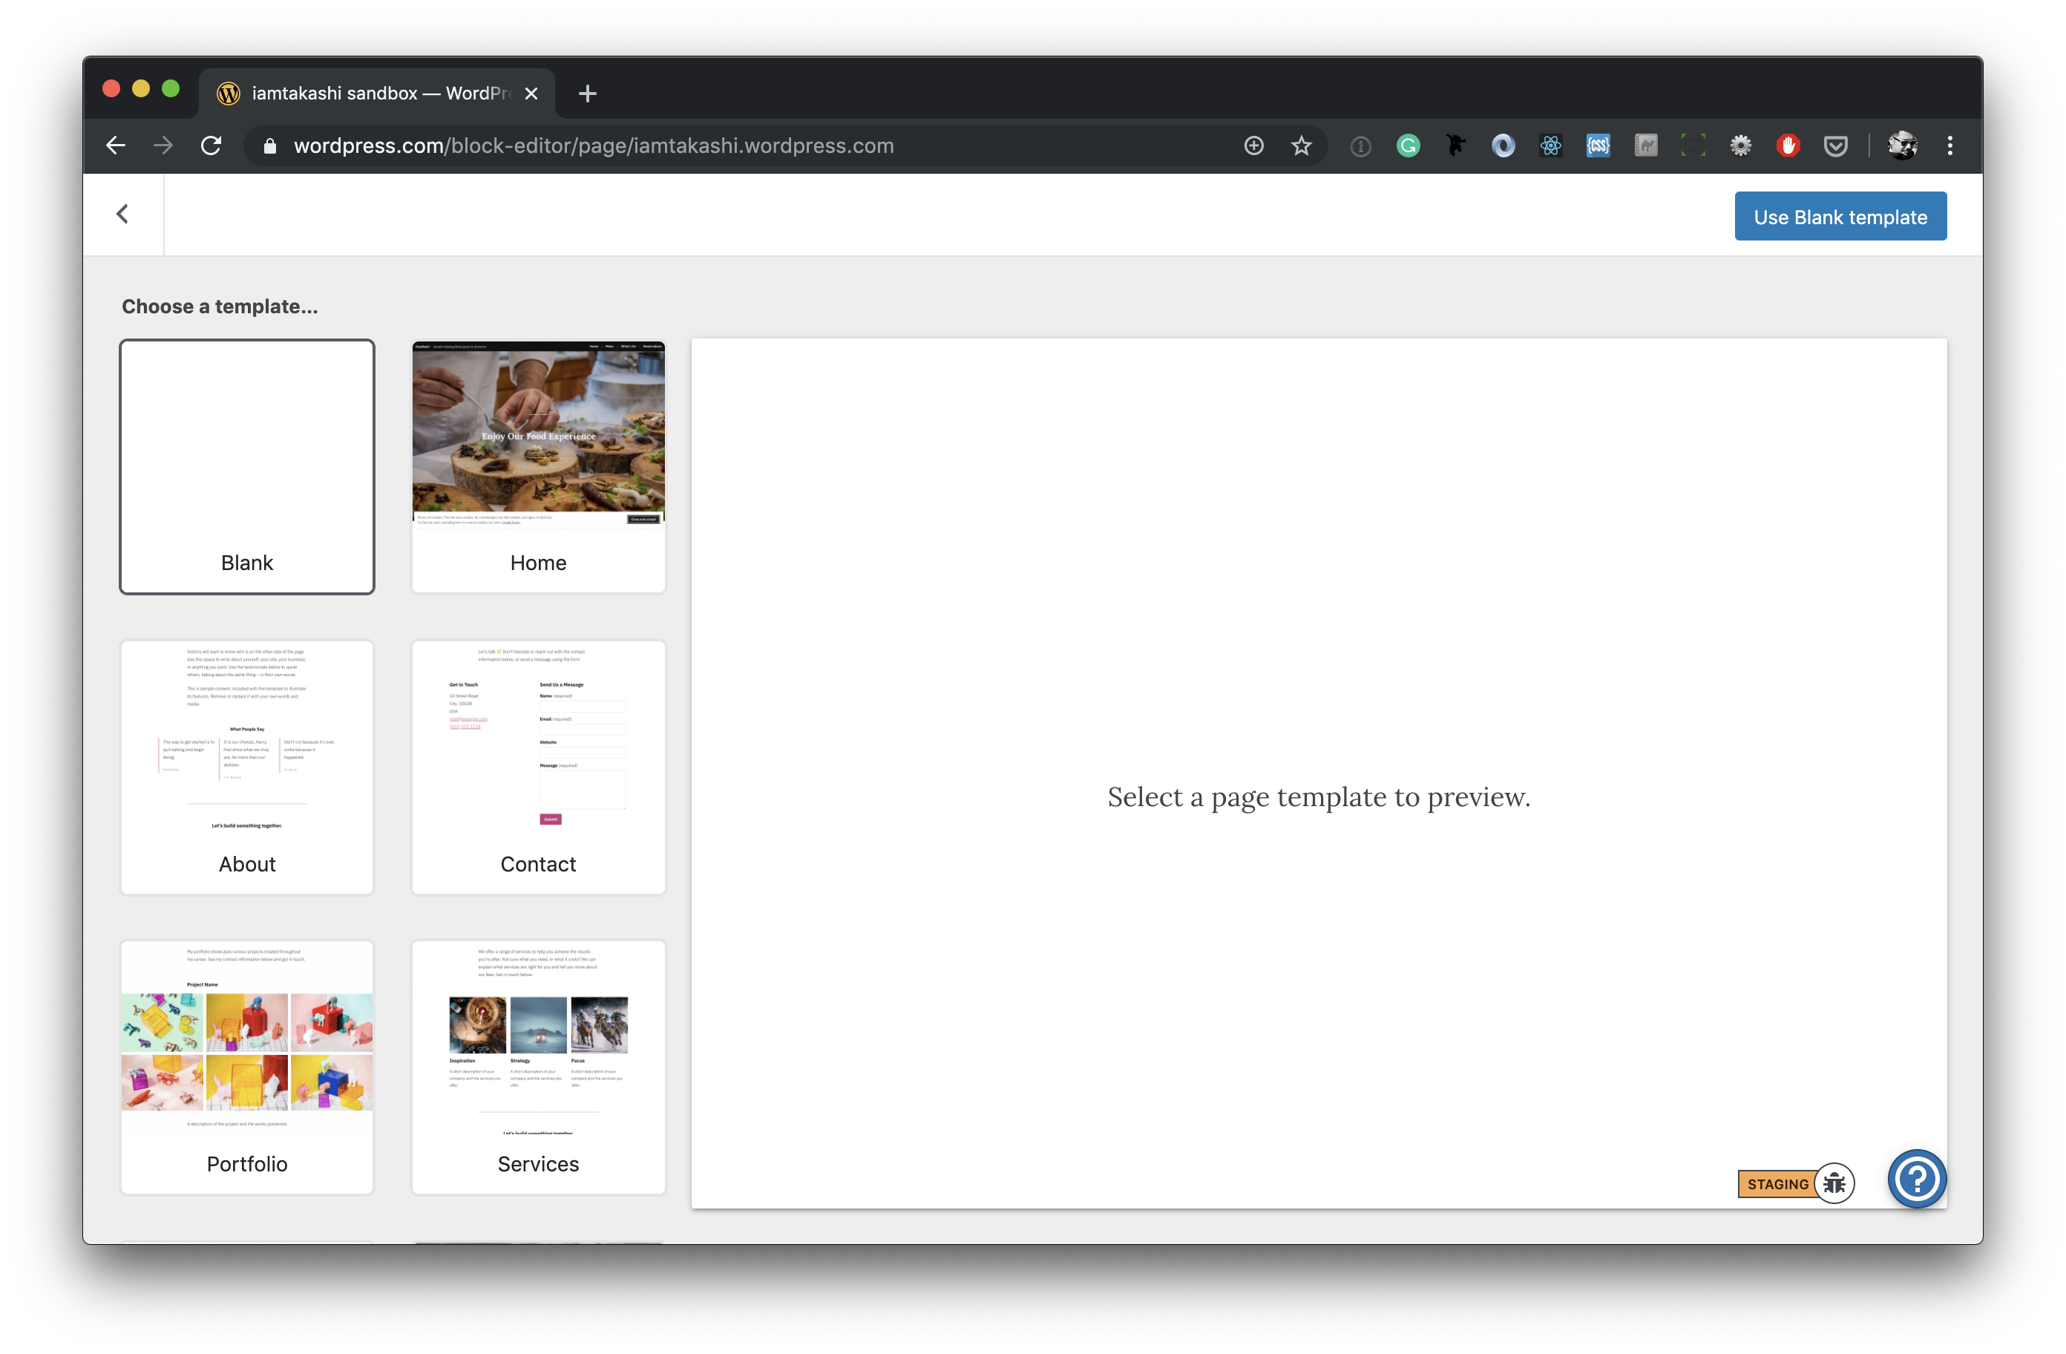This screenshot has width=2066, height=1354.
Task: Pick the Services template card
Action: (538, 1067)
